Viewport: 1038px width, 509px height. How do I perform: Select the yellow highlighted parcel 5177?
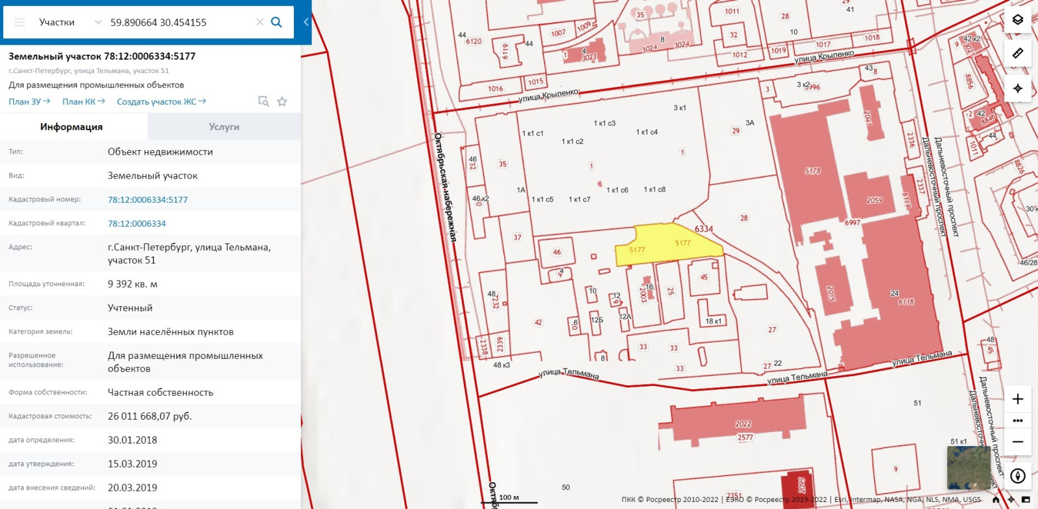coord(668,245)
